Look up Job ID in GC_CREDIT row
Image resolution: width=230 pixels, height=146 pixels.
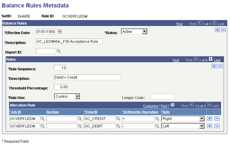click(42, 118)
